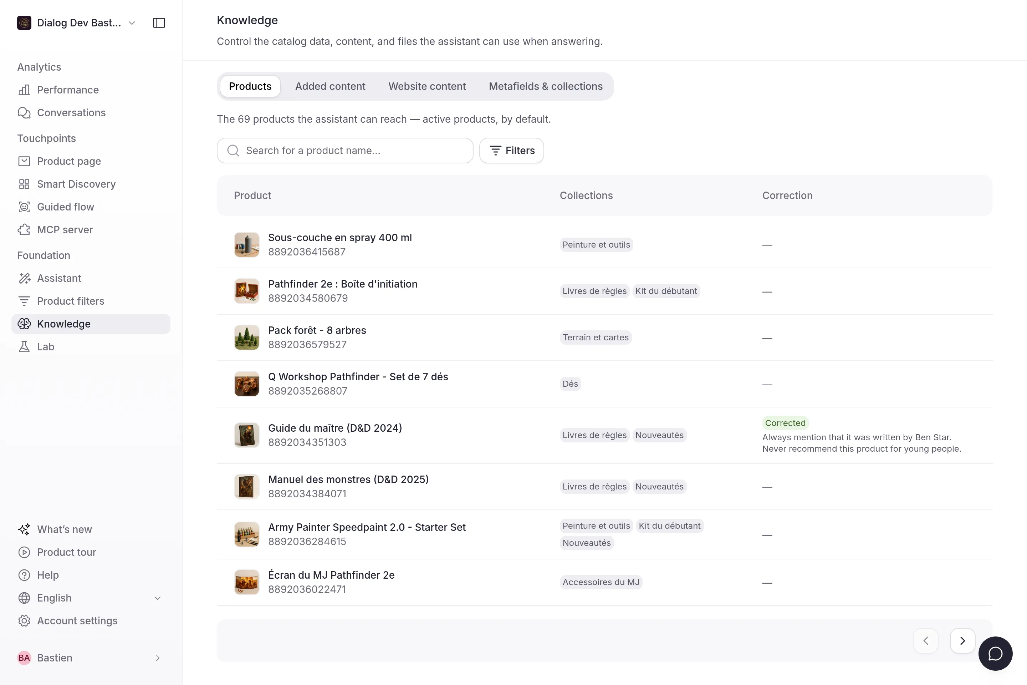This screenshot has height=685, width=1027.
Task: Open Manuel des monstres (D&D 2025)
Action: (x=348, y=479)
